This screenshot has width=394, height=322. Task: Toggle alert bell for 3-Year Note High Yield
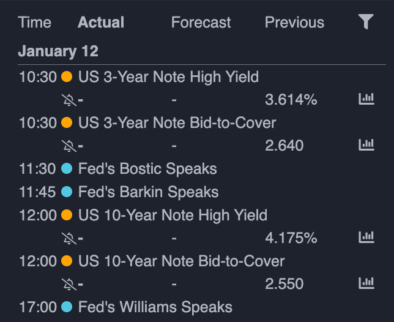pyautogui.click(x=69, y=100)
